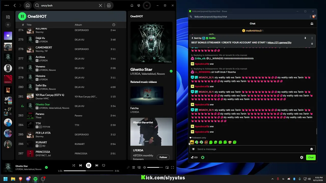Play track Déjà Vu by LFERDA
This screenshot has height=183, width=326.
coord(71,40)
